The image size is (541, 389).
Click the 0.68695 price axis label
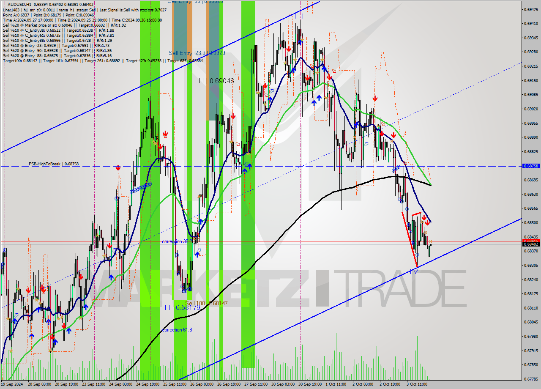531,180
